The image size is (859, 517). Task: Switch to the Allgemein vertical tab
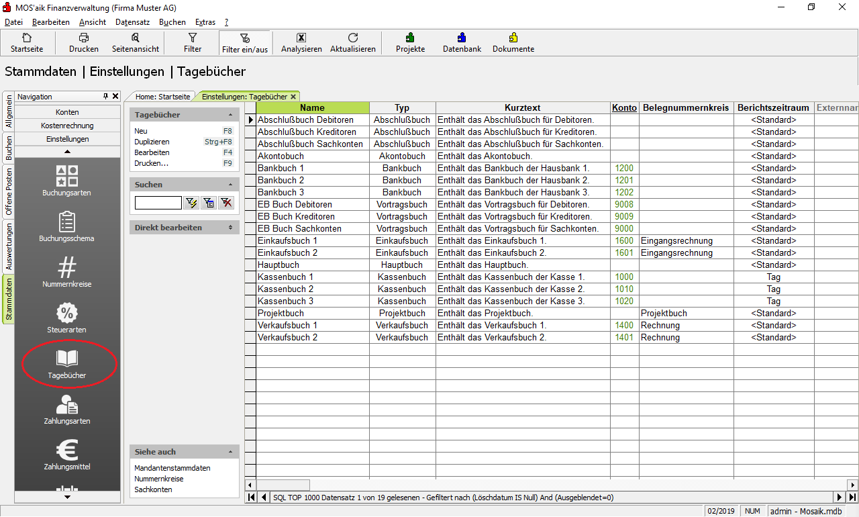9,111
